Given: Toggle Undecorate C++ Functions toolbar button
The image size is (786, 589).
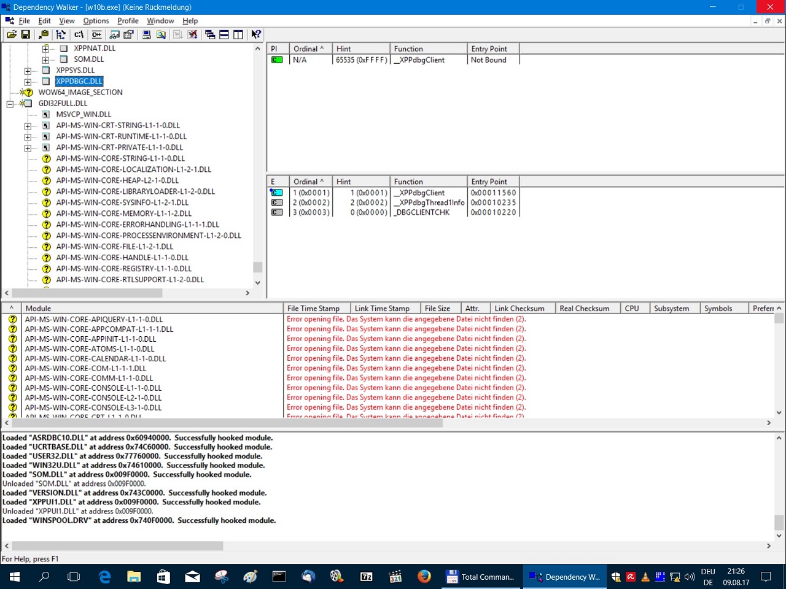Looking at the screenshot, I should pos(96,34).
